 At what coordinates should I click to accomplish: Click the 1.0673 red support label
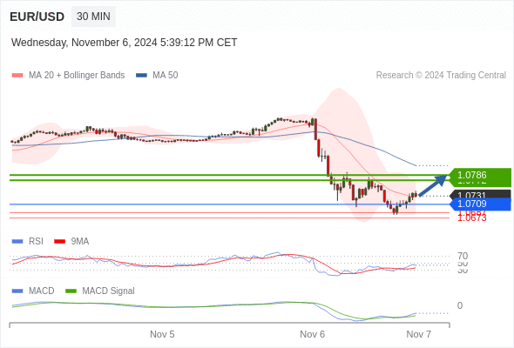tap(471, 218)
